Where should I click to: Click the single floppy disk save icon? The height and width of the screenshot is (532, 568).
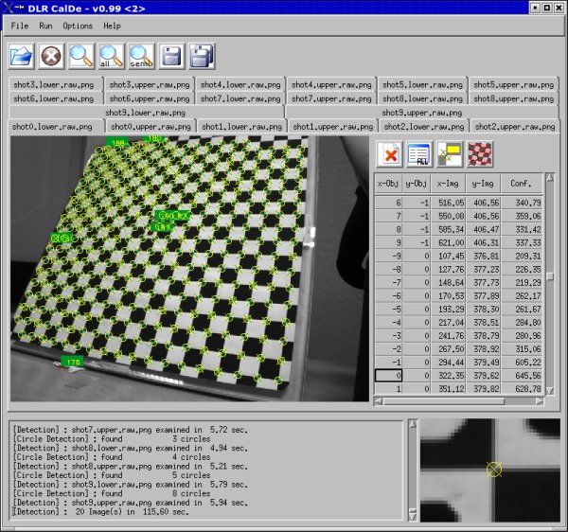click(171, 57)
